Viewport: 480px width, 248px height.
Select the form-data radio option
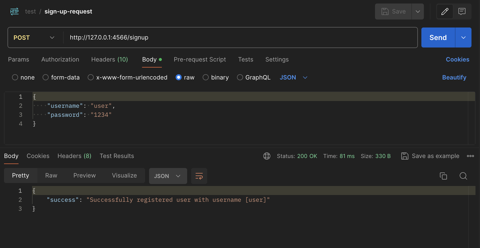click(x=46, y=77)
